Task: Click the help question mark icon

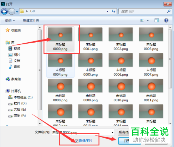Action: (x=166, y=20)
